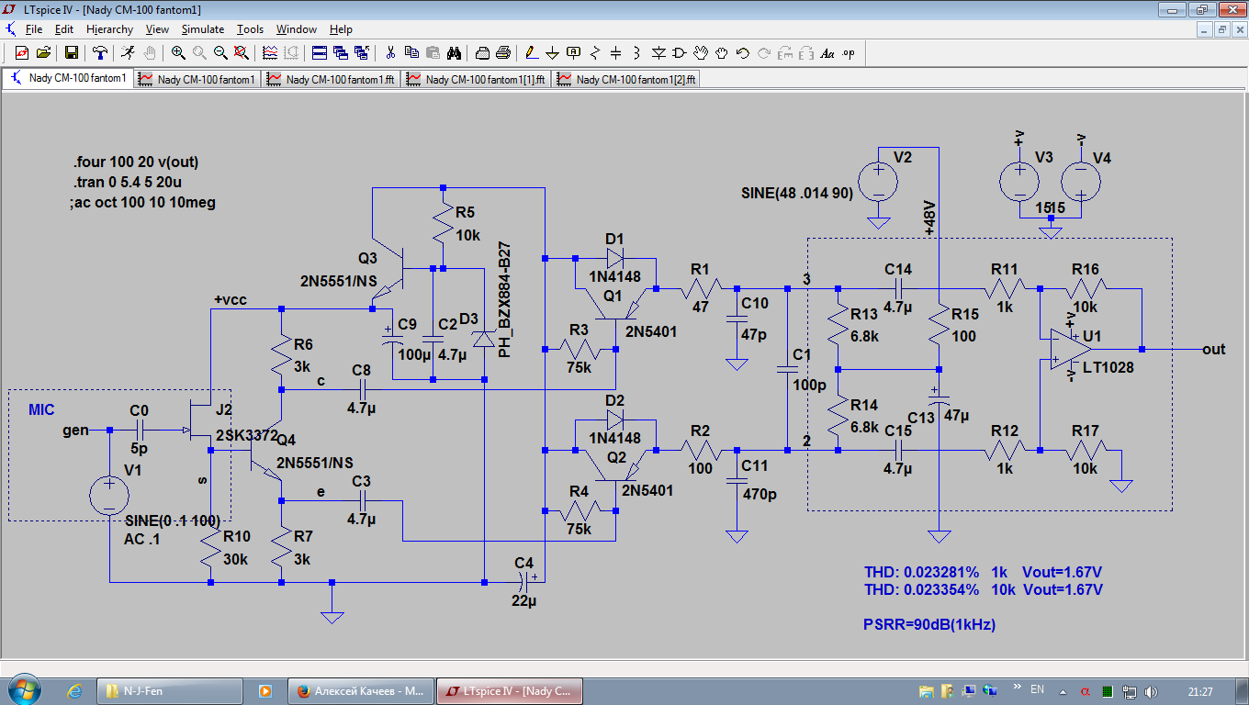Select the SPICE Directive '.op' tool
The image size is (1249, 705).
click(x=849, y=52)
